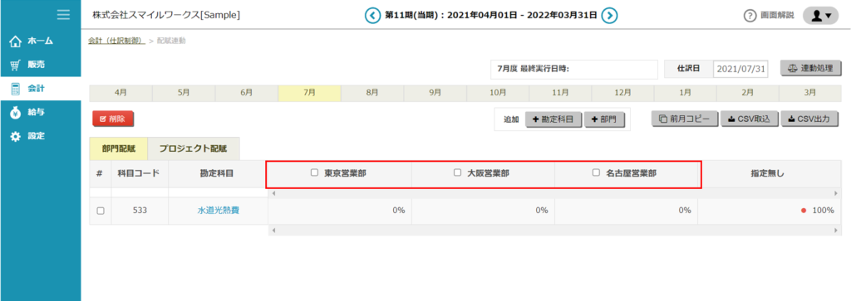
Task: Open the 画面解説 help icon
Action: (x=750, y=16)
